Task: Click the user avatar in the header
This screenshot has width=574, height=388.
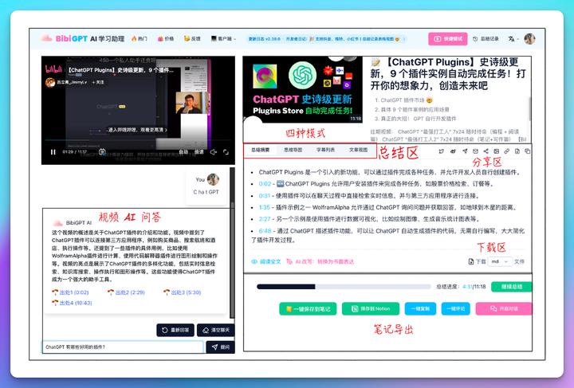Action: (x=529, y=39)
